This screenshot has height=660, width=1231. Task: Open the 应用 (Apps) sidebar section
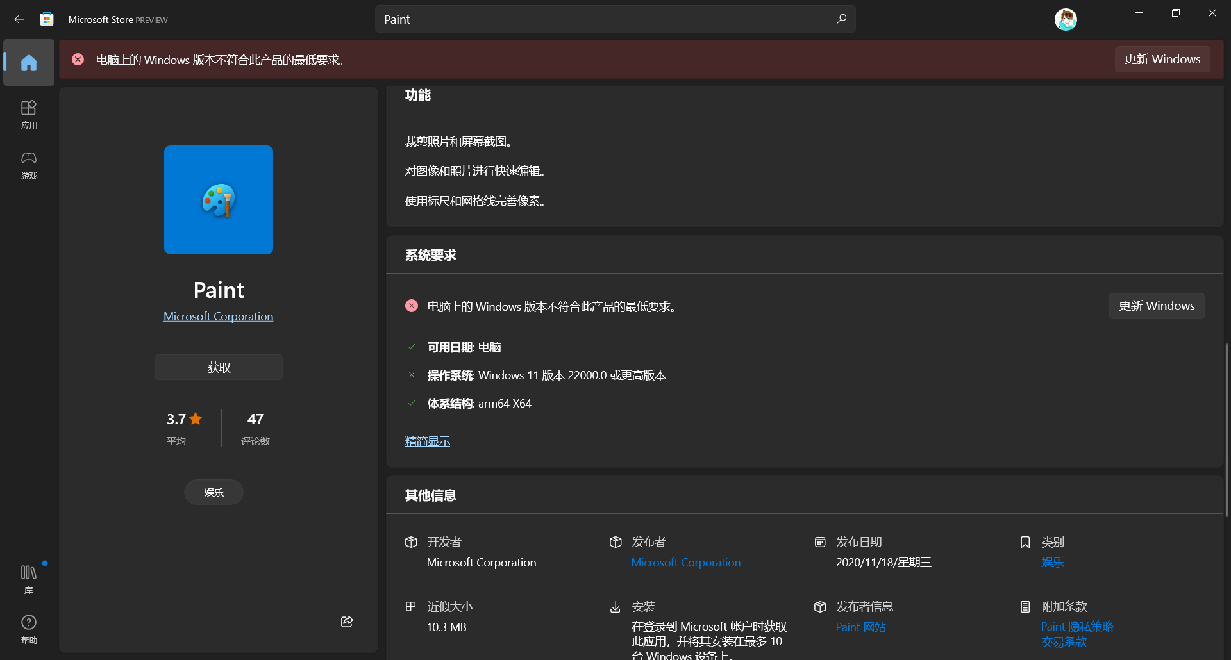click(29, 115)
